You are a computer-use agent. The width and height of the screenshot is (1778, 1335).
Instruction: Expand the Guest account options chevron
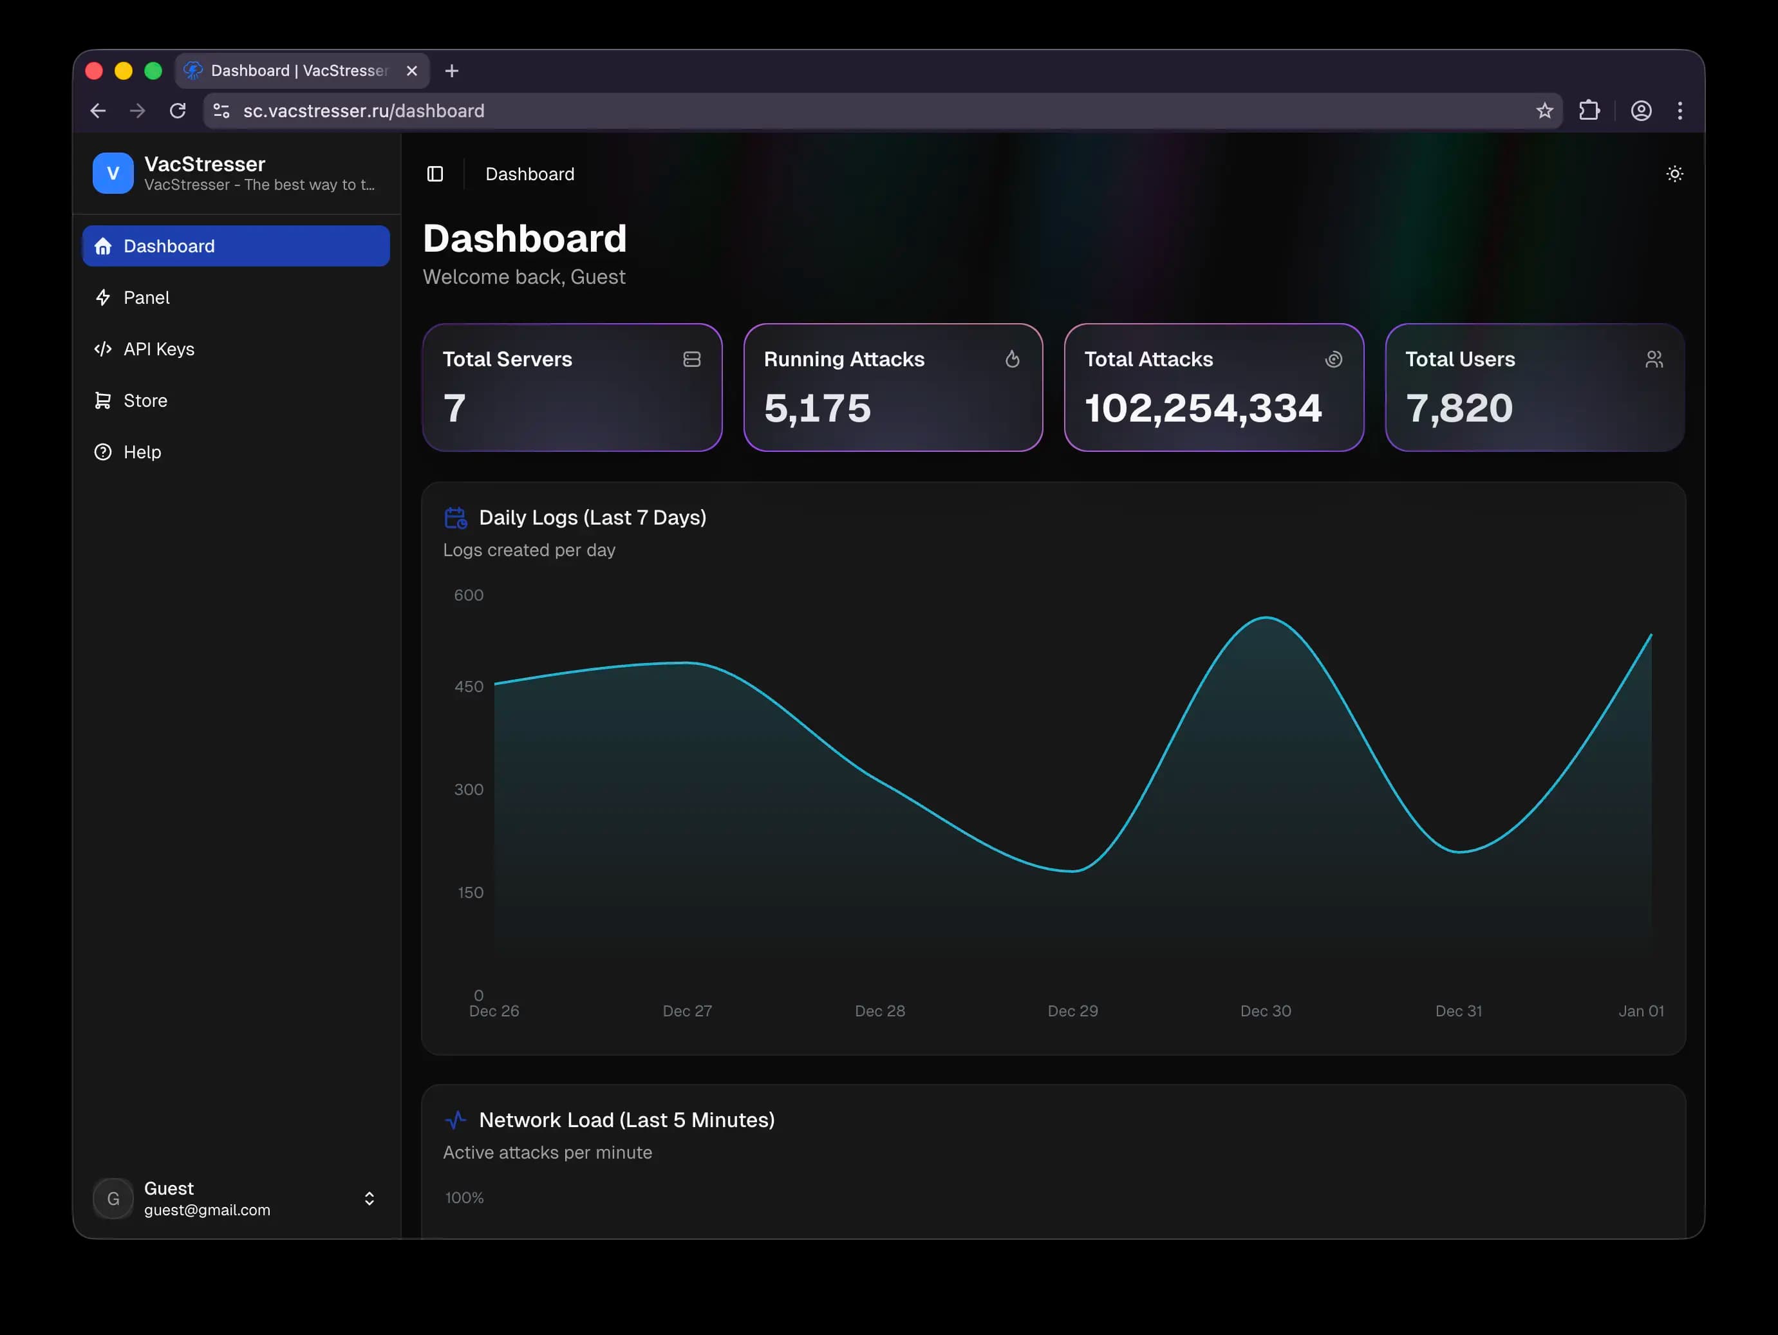(370, 1199)
